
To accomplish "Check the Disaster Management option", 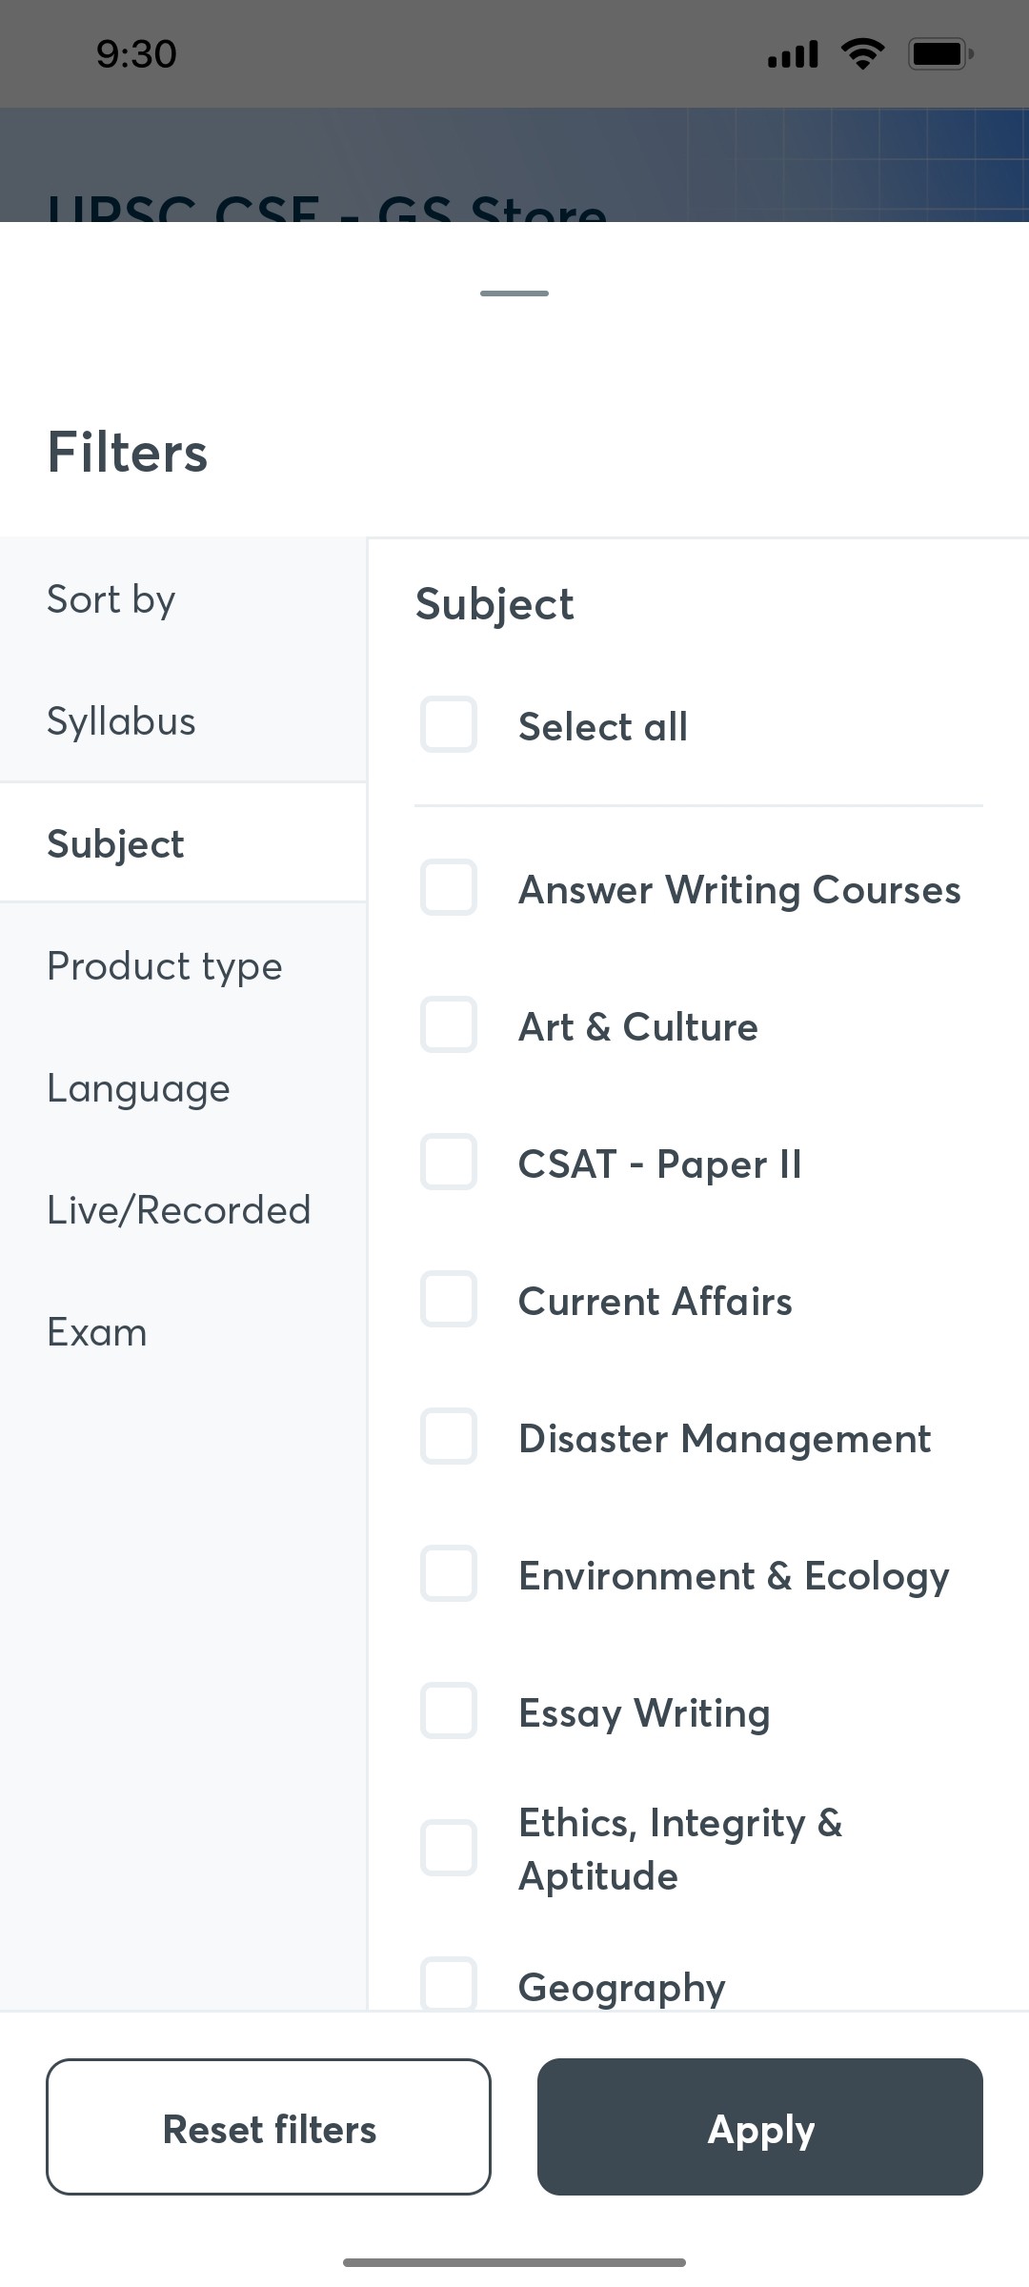I will (448, 1437).
